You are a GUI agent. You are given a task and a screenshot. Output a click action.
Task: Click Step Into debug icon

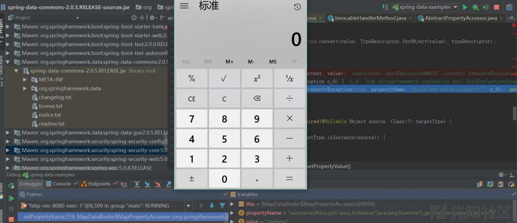pos(147,184)
